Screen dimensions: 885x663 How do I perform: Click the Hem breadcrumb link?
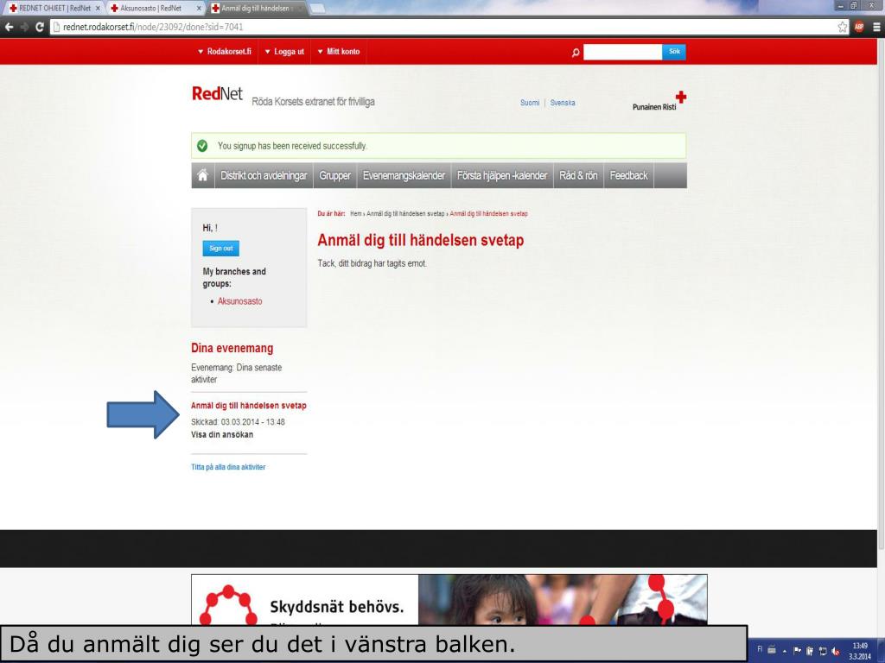pyautogui.click(x=355, y=214)
